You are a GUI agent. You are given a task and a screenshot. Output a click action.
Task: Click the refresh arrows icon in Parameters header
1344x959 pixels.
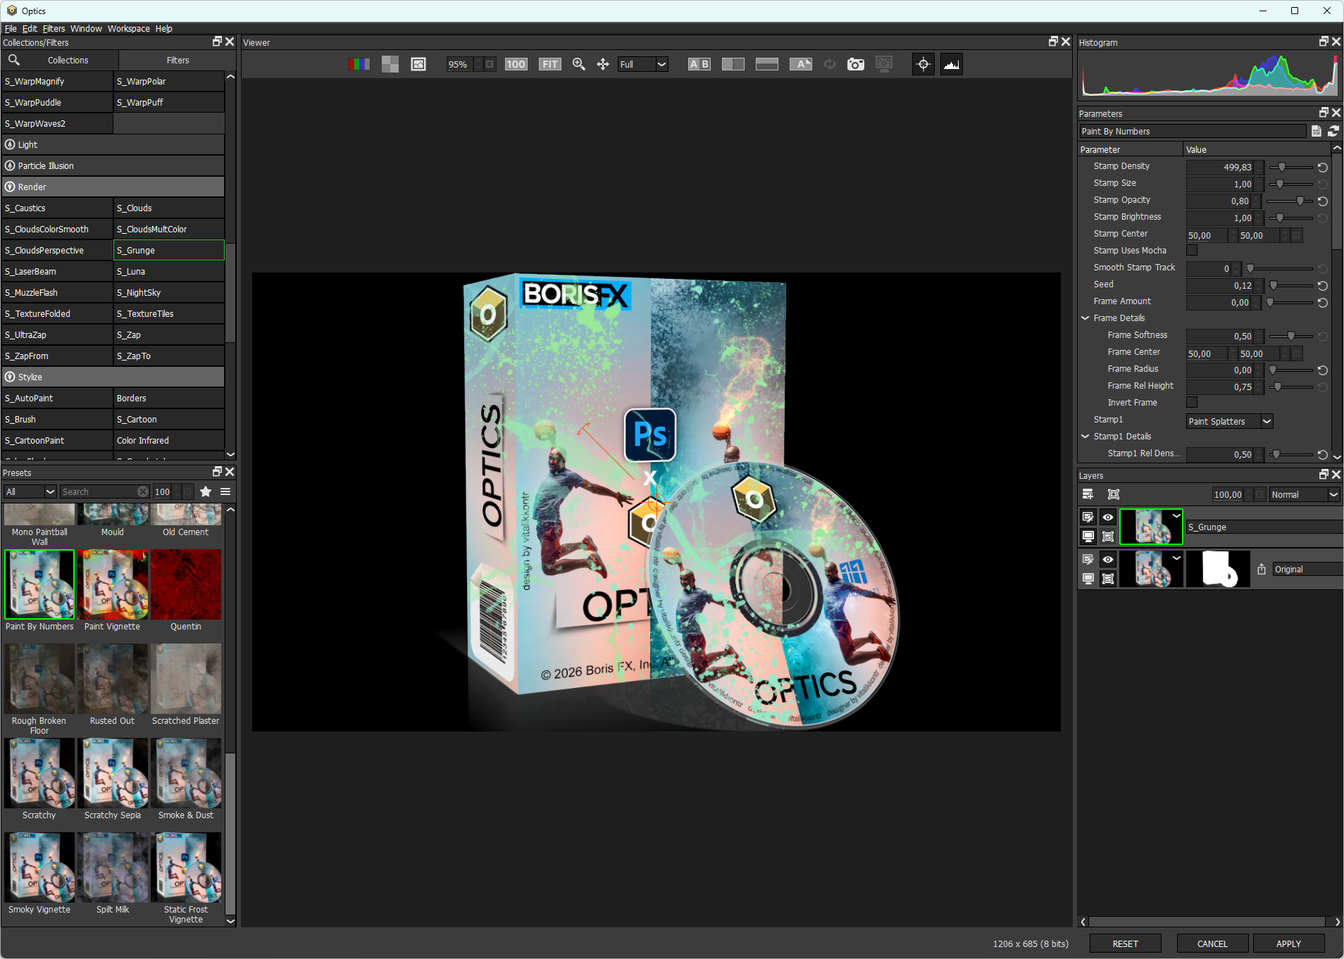pyautogui.click(x=1333, y=131)
